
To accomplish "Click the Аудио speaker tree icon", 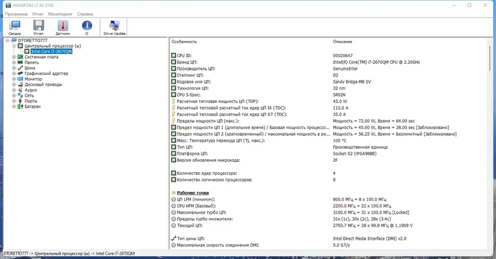I will tap(20, 90).
